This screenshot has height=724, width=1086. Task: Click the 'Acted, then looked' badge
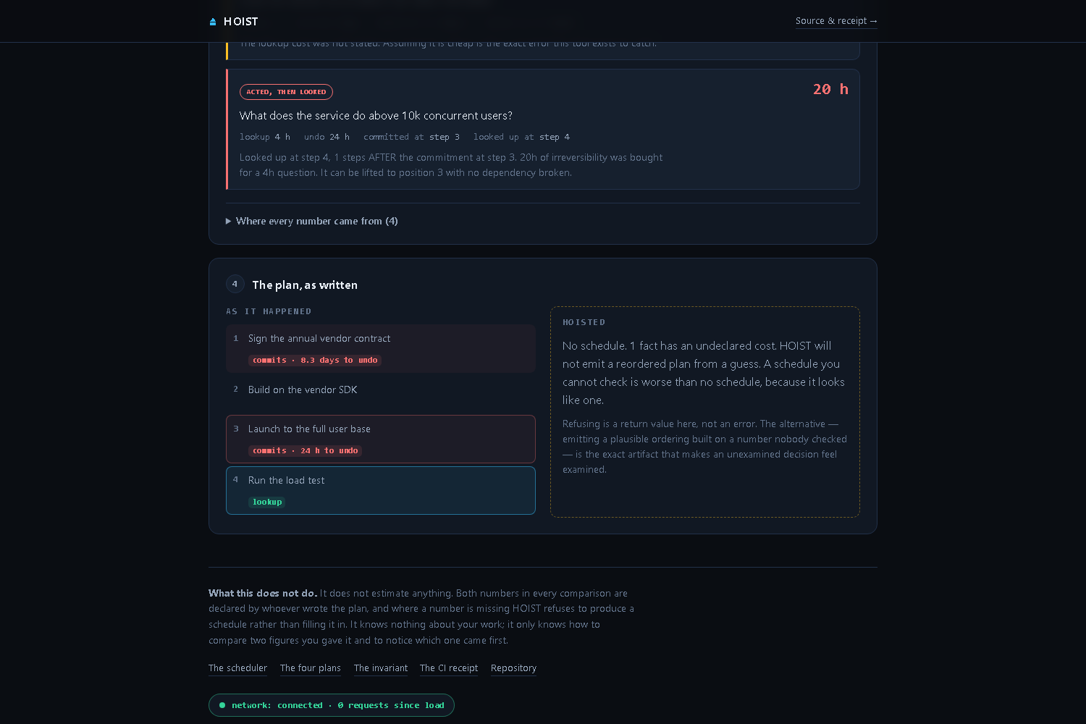point(286,92)
